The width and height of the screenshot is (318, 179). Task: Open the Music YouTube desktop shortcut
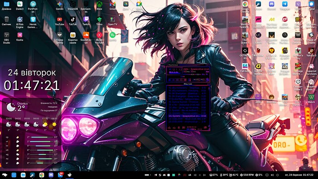[99, 38]
